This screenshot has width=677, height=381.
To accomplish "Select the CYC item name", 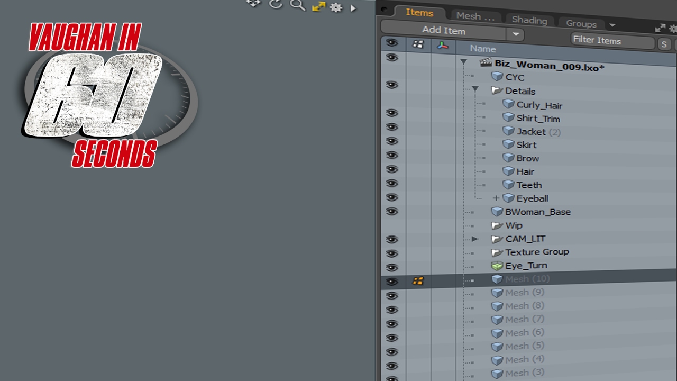I will (515, 77).
